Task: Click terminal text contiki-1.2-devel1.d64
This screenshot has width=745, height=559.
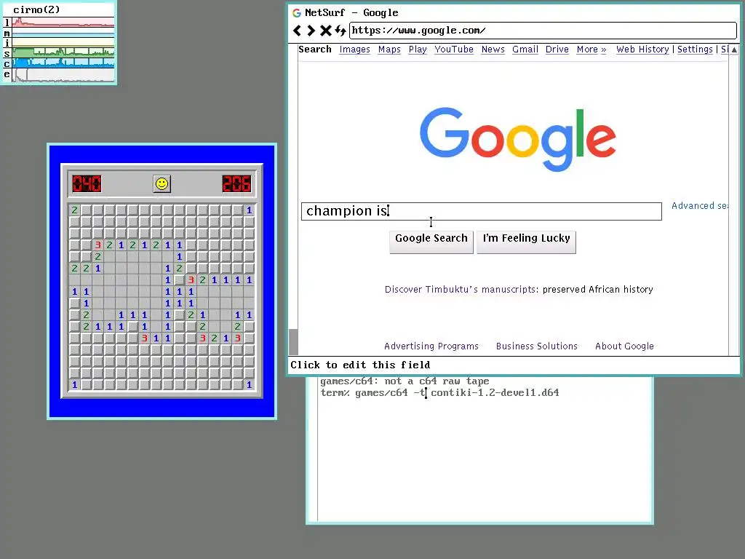Action: click(x=495, y=392)
